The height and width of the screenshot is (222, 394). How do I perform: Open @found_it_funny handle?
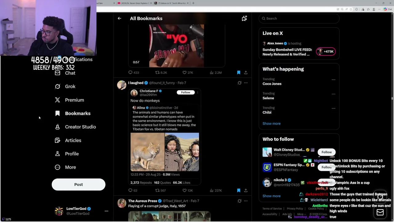pos(162,83)
